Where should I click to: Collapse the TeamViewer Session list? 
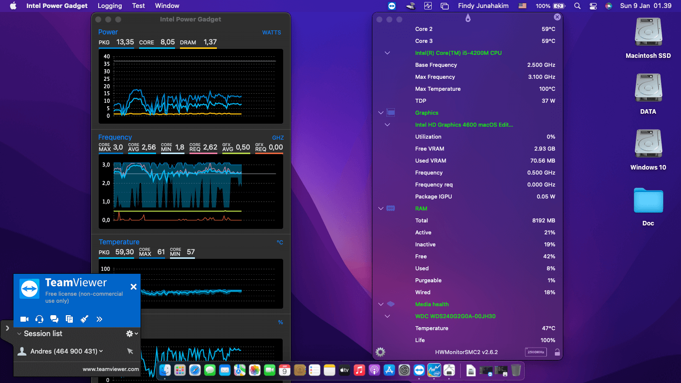pyautogui.click(x=19, y=334)
